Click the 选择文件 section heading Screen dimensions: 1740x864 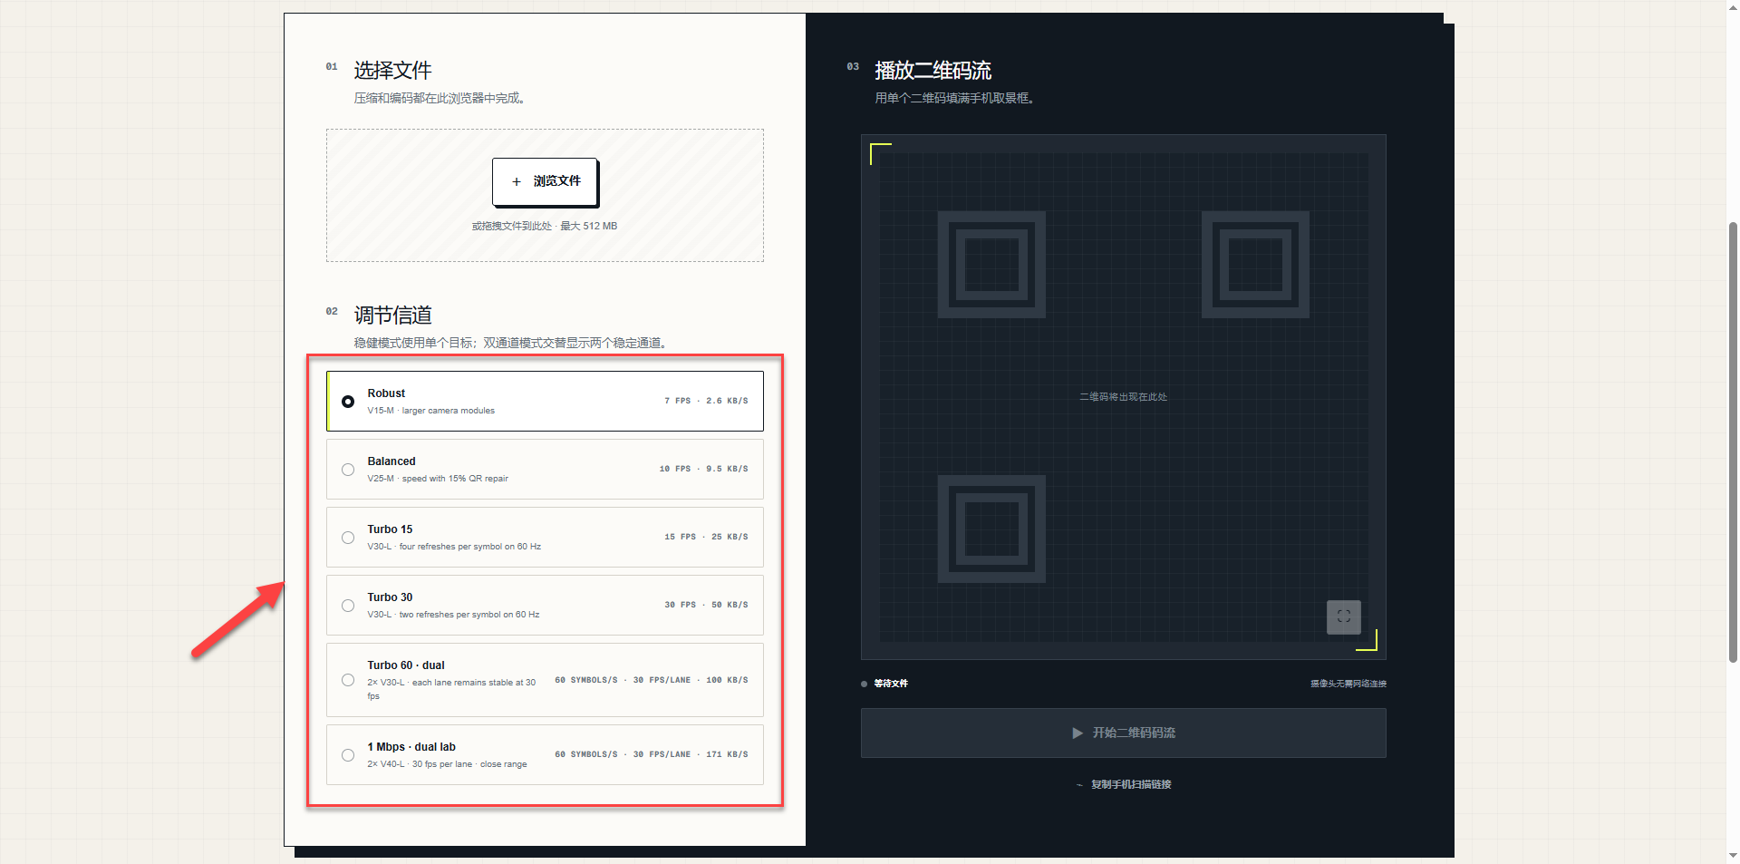click(x=392, y=71)
